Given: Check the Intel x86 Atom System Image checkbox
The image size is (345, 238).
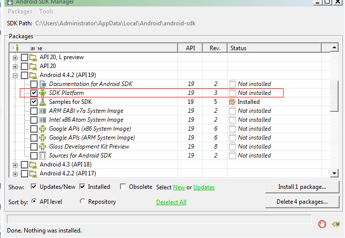Looking at the screenshot, I should pos(34,120).
